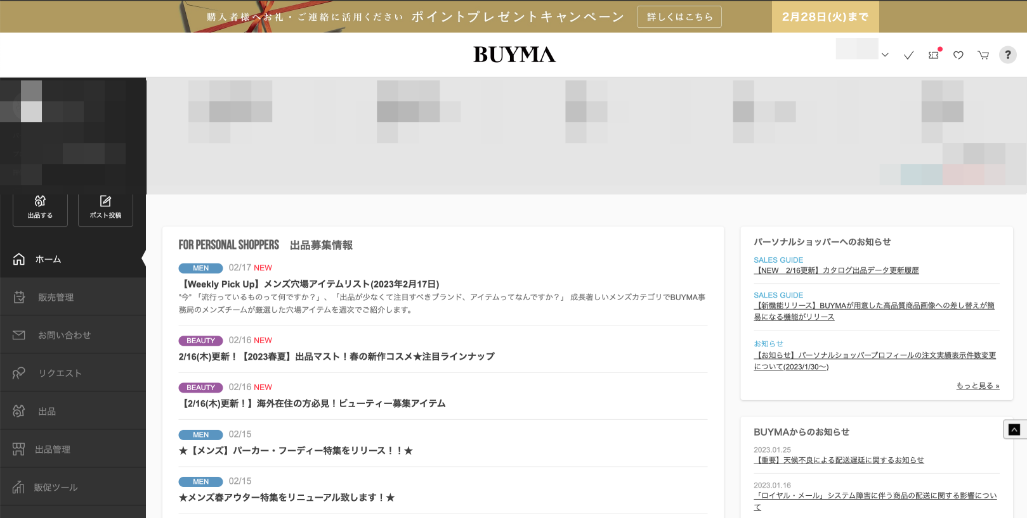1027x518 pixels.
Task: Open the shopping cart icon
Action: tap(983, 55)
